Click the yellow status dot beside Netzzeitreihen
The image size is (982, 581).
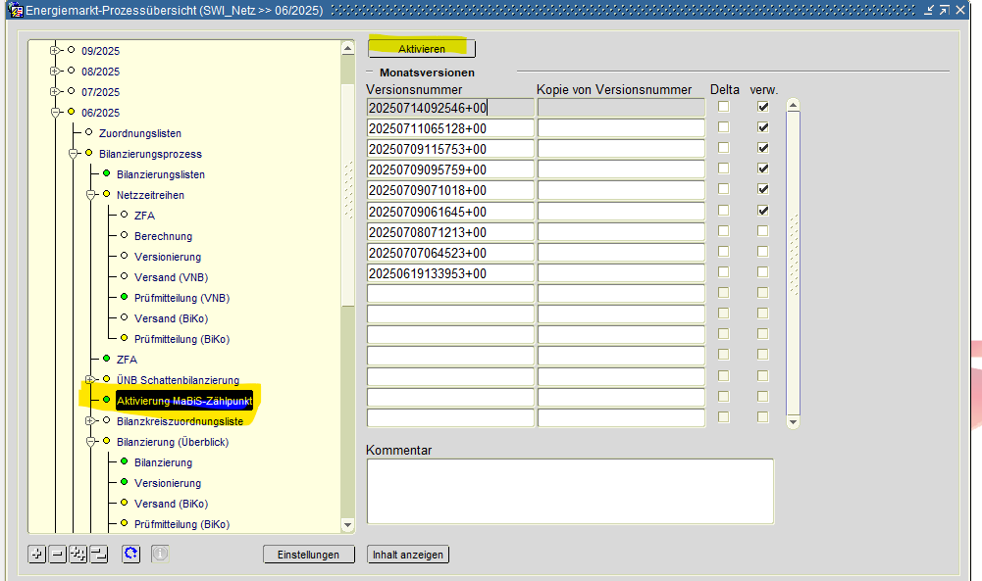[106, 194]
